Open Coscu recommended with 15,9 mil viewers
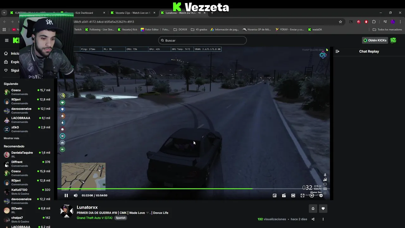 (x=27, y=173)
